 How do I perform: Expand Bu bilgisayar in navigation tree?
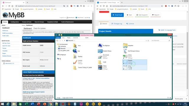tap(57, 55)
